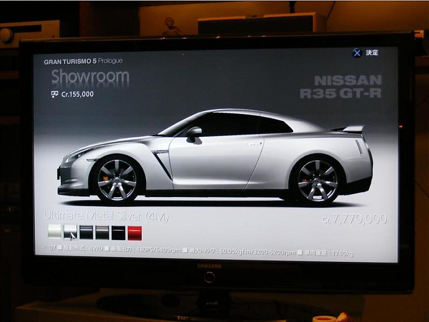429x322 pixels.
Task: Choose the gray titanium color swatch
Action: 102,233
